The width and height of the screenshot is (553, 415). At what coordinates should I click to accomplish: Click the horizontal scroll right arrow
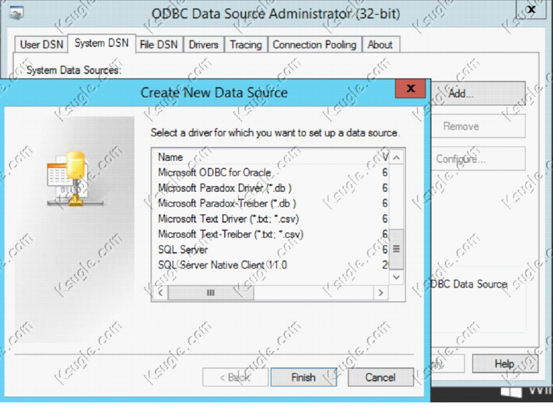pos(381,293)
